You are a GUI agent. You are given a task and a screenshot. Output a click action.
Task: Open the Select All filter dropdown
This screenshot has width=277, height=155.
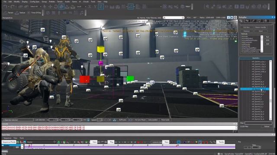[35, 7]
